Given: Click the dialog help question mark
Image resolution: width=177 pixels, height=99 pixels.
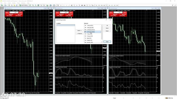Looking at the screenshot, I should tap(106, 20).
